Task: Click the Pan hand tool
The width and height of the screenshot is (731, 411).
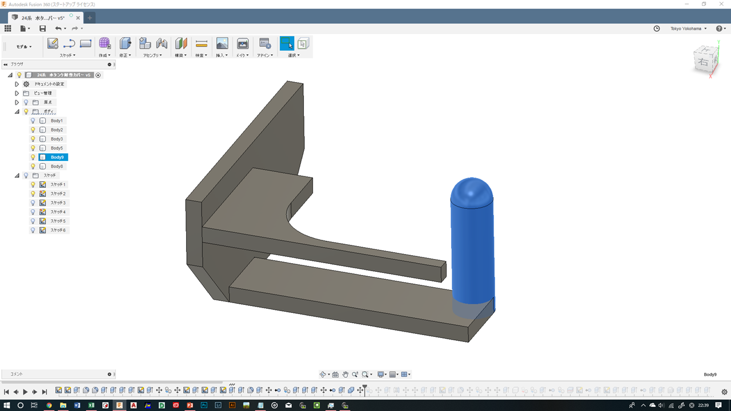Action: 345,374
